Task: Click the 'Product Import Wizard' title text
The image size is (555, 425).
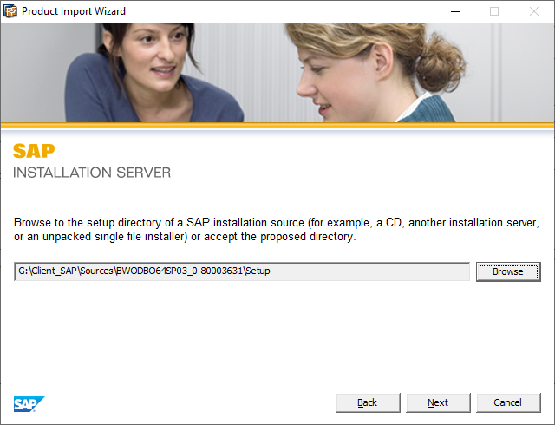Action: pyautogui.click(x=74, y=11)
